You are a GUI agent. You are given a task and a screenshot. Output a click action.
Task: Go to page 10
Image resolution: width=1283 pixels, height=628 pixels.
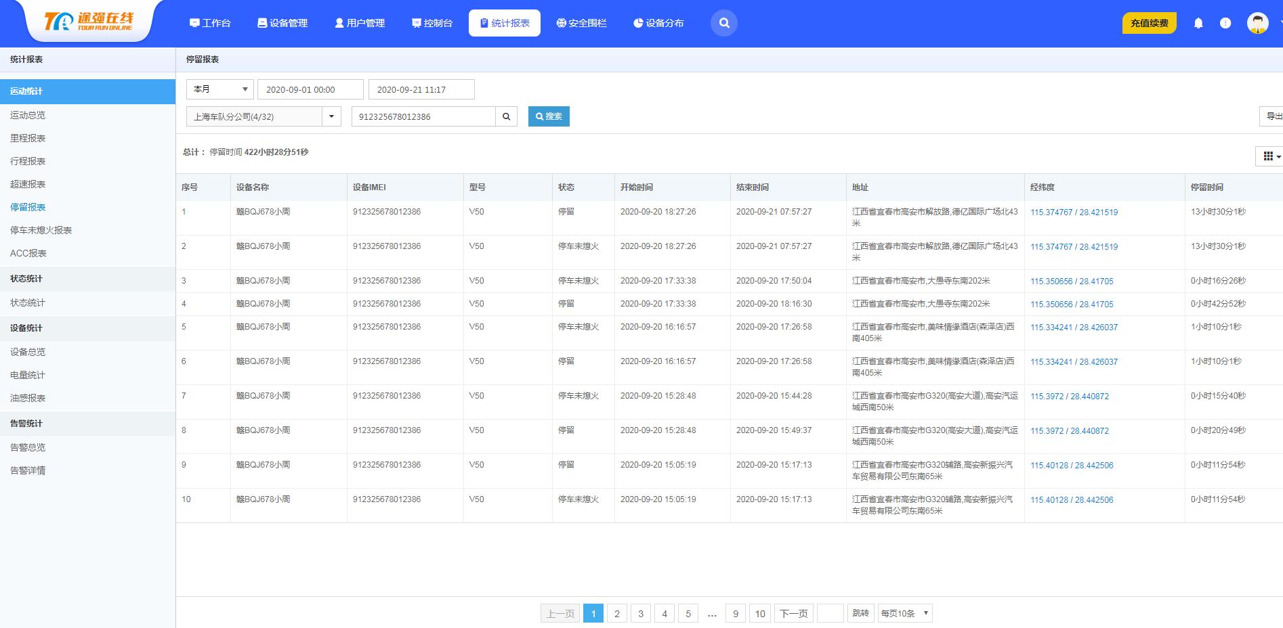tap(760, 614)
